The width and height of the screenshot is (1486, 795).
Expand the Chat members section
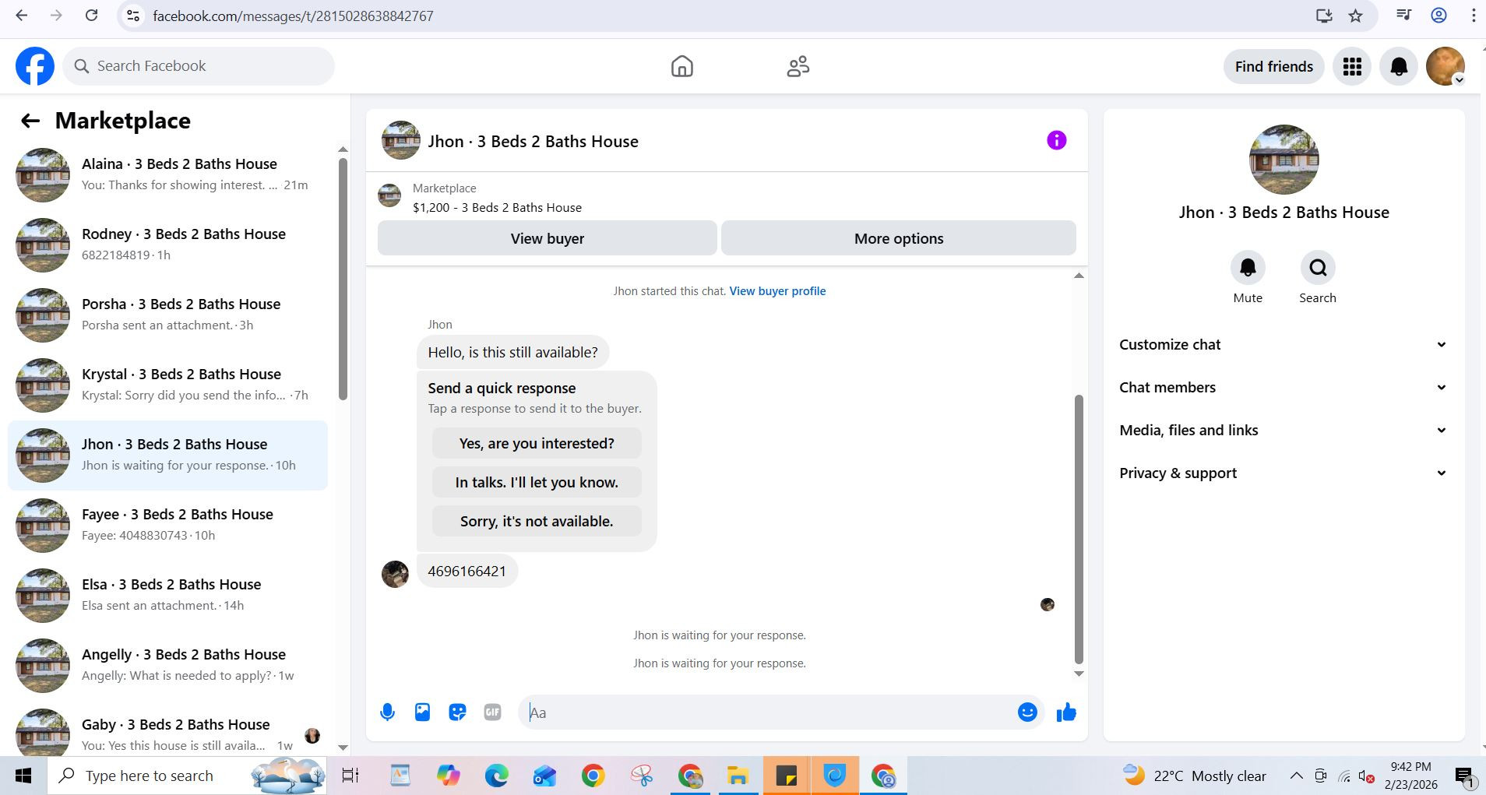coord(1283,387)
